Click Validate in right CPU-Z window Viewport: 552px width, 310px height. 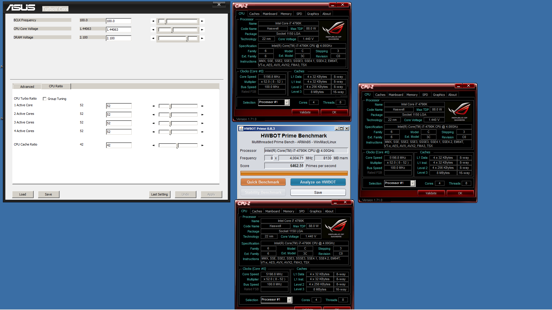click(x=431, y=193)
